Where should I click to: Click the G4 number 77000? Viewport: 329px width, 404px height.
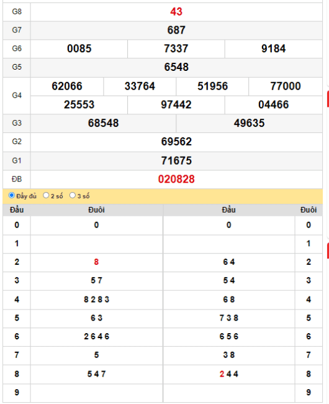[286, 86]
